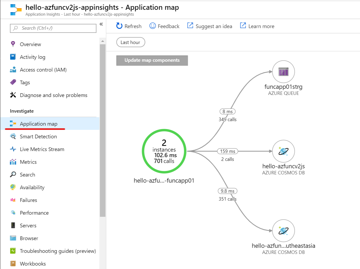Click the Servers icon in the sidebar
360x269 pixels.
(x=12, y=225)
